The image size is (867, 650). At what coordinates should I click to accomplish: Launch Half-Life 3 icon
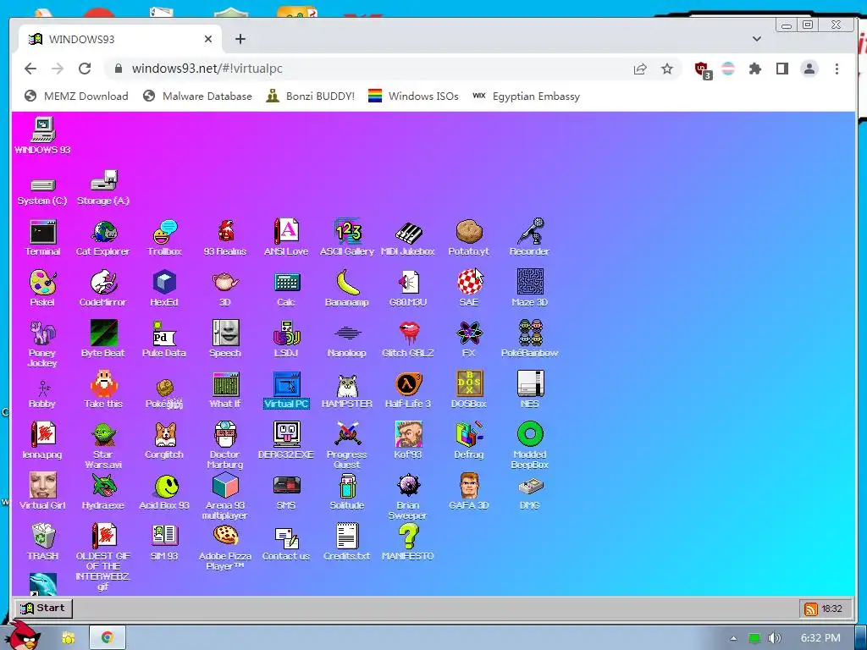click(408, 389)
